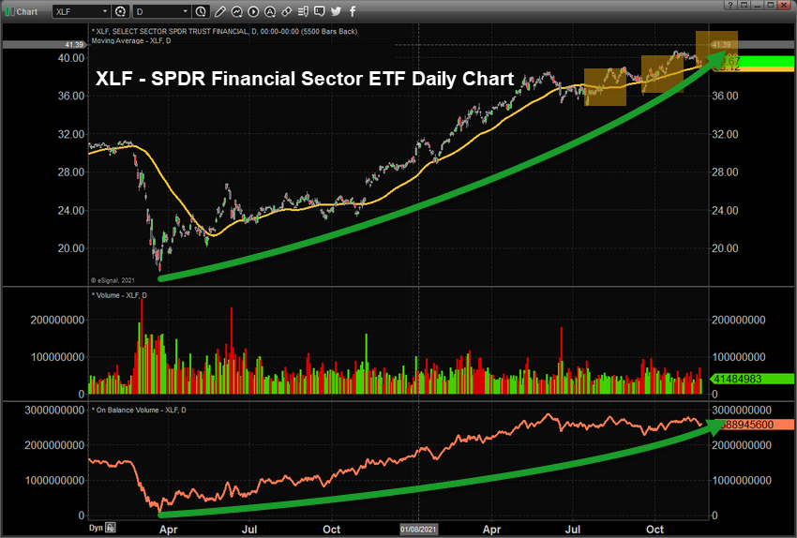Click the pop-out window menu button
This screenshot has height=538, width=797.
(744, 5)
